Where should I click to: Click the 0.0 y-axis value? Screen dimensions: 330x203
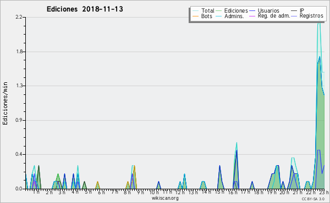click(19, 189)
